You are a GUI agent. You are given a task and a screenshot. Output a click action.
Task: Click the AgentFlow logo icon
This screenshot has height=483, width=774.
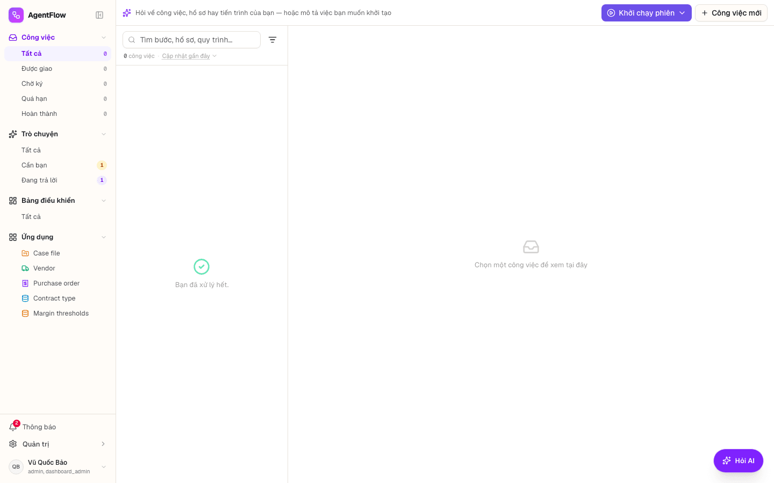[x=16, y=15]
